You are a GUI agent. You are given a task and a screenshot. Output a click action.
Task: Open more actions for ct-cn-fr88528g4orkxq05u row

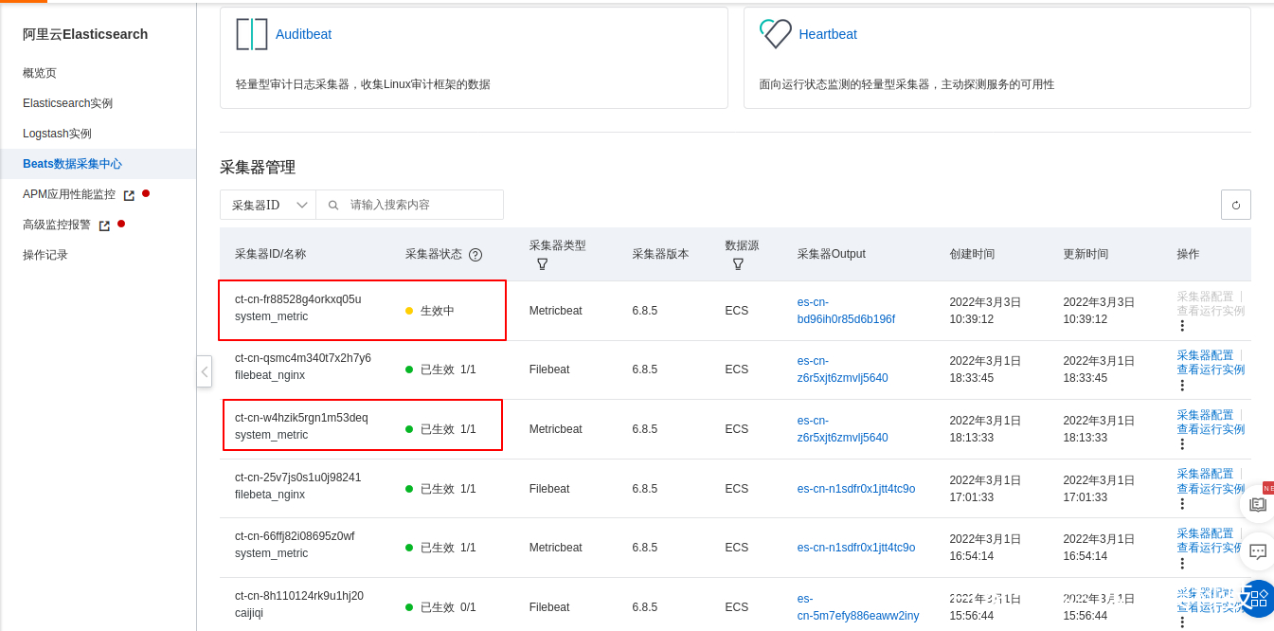[x=1181, y=326]
